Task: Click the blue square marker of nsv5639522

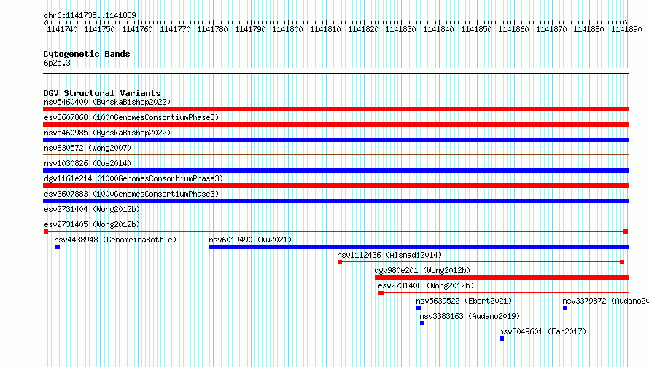Action: click(x=419, y=308)
